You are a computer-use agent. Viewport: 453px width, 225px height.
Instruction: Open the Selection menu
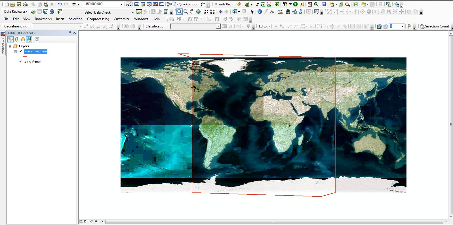pyautogui.click(x=76, y=19)
